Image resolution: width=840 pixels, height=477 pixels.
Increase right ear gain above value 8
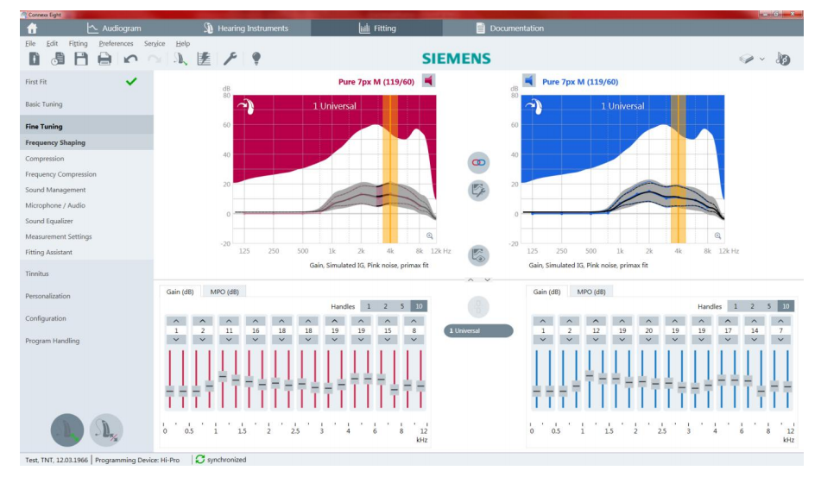click(414, 321)
